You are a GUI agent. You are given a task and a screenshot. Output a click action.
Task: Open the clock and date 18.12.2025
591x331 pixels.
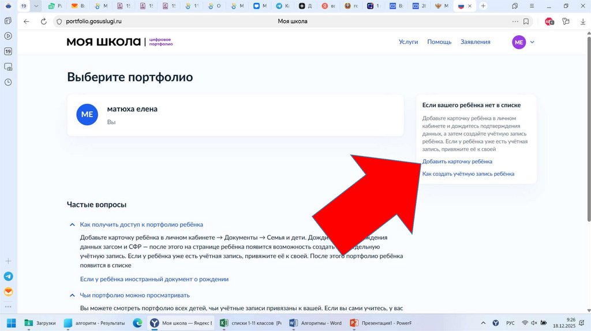(564, 323)
